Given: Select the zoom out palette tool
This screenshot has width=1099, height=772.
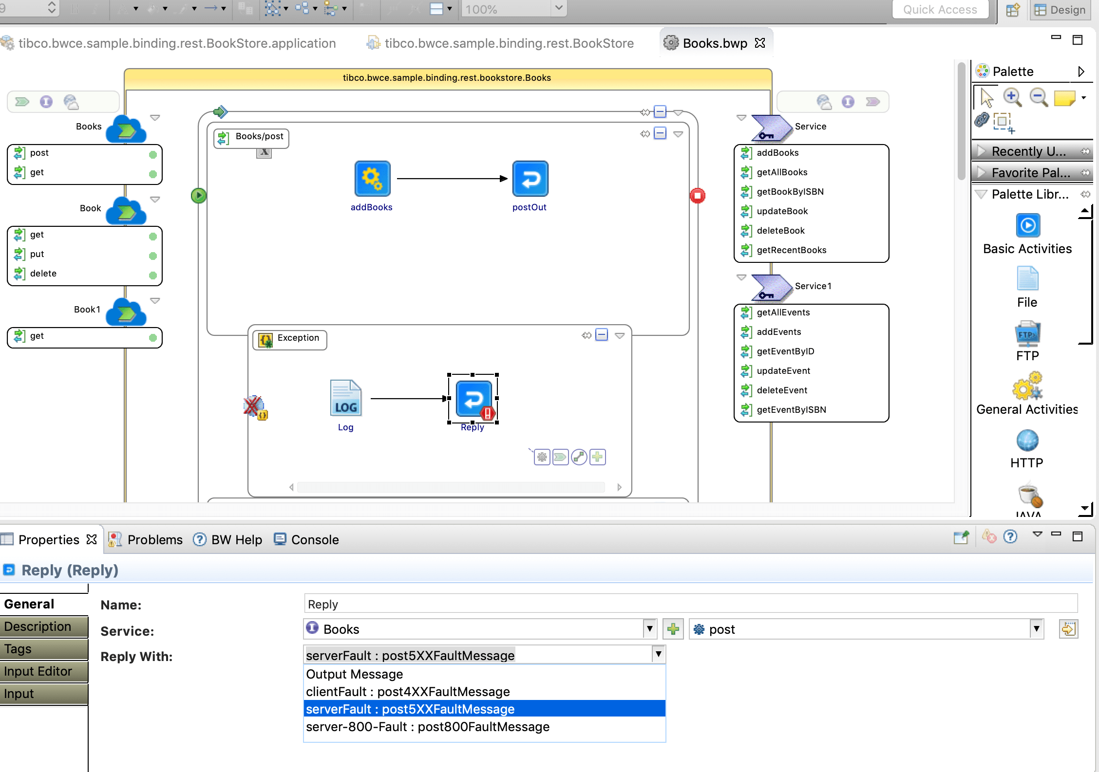Looking at the screenshot, I should (1038, 97).
